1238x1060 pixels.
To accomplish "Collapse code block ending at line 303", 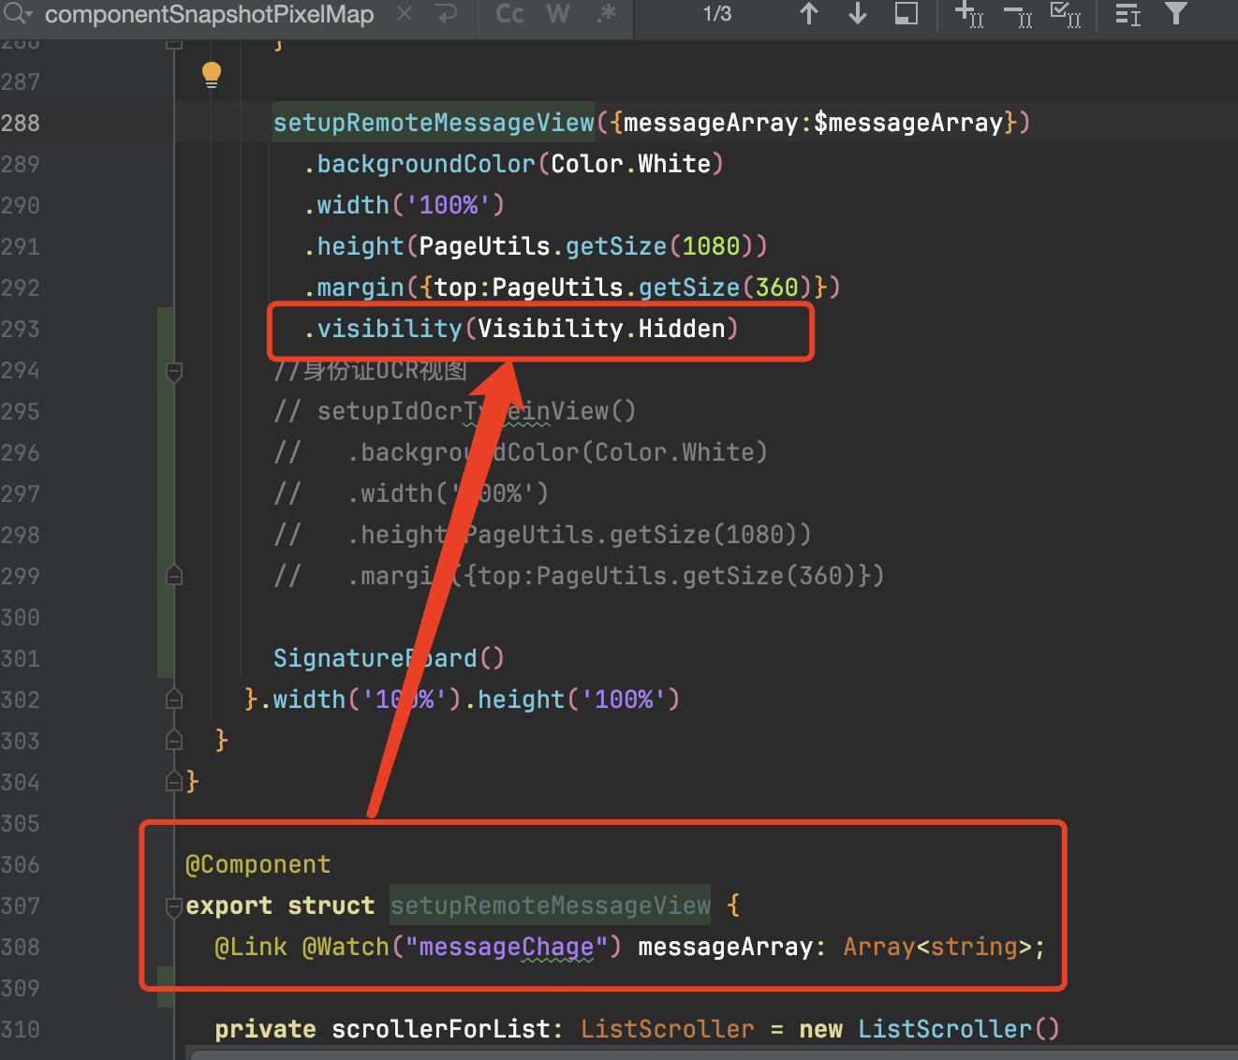I will [174, 740].
